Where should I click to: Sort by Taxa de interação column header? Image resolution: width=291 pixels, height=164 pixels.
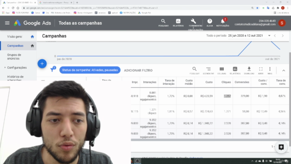(169, 82)
